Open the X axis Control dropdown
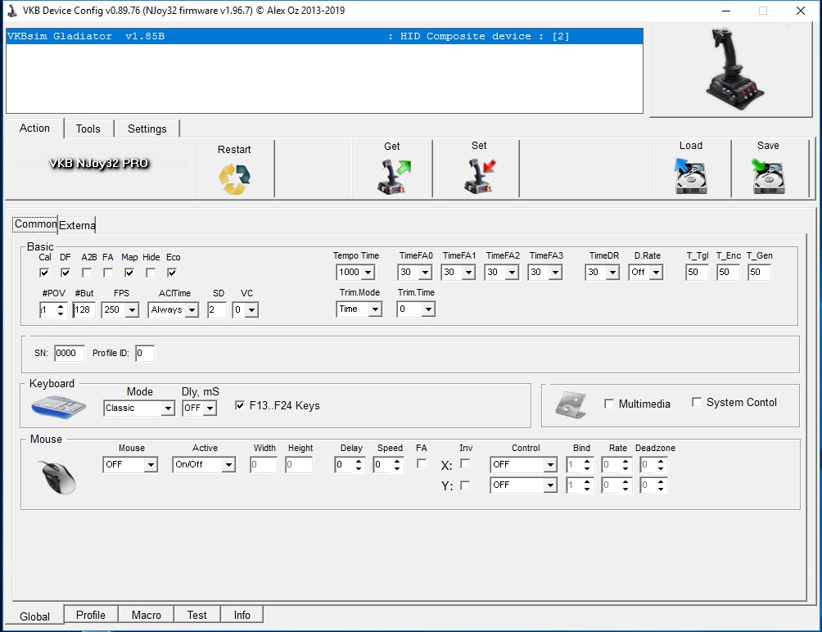Image resolution: width=822 pixels, height=632 pixels. click(x=550, y=464)
